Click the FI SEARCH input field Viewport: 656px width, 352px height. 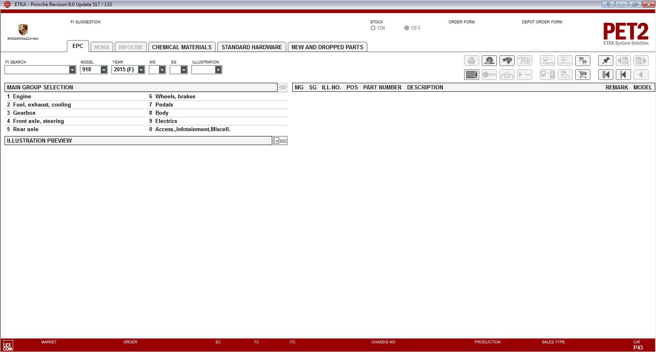37,70
